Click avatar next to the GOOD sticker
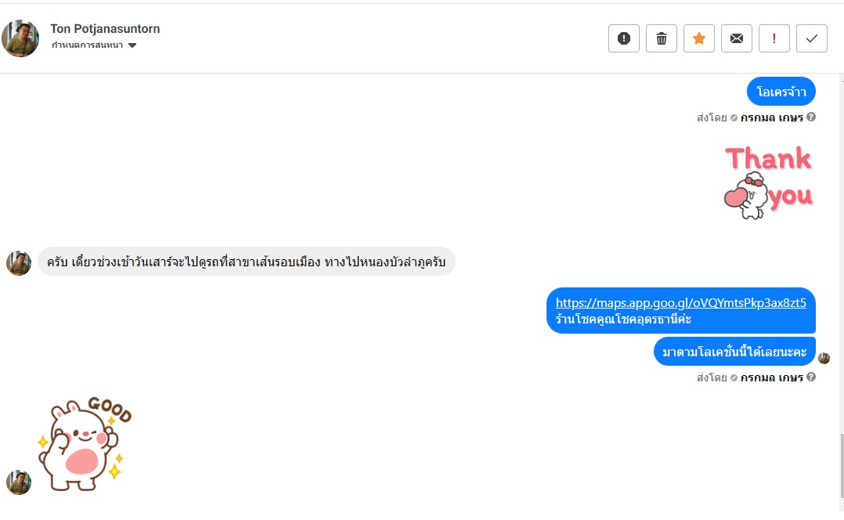 19,482
